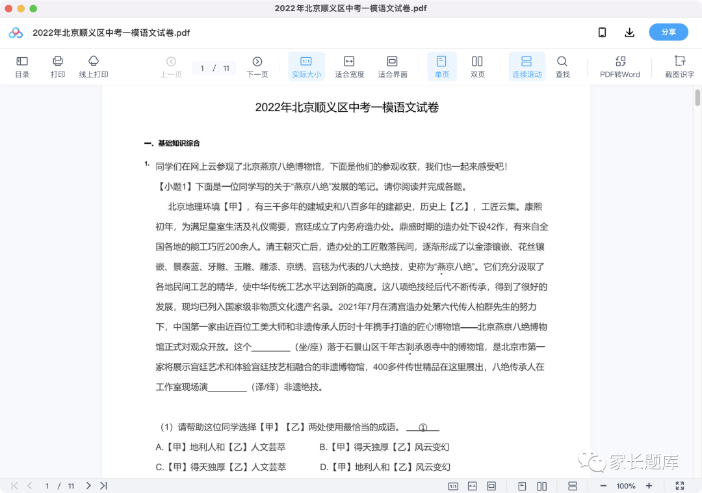Viewport: 702px width, 493px height.
Task: Click bottom bar fit width icon
Action: [473, 486]
